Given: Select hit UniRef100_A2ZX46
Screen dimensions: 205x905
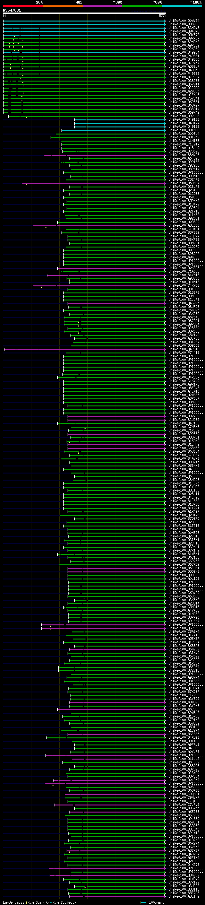Looking at the screenshot, I should (184, 95).
